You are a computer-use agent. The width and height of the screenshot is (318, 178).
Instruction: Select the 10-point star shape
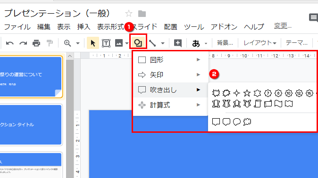289,93
